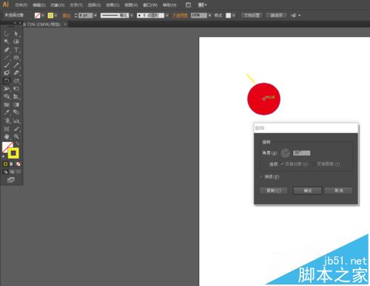Select the Width tool

coord(7,89)
